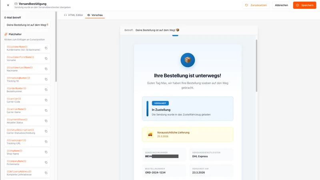This screenshot has height=180, width=320.
Task: Copy the {{companyName}} placeholder icon
Action: tap(46, 163)
